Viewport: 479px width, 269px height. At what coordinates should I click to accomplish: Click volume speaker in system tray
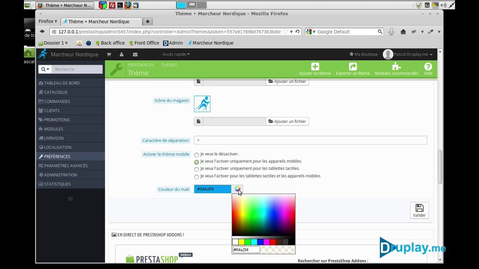click(443, 5)
